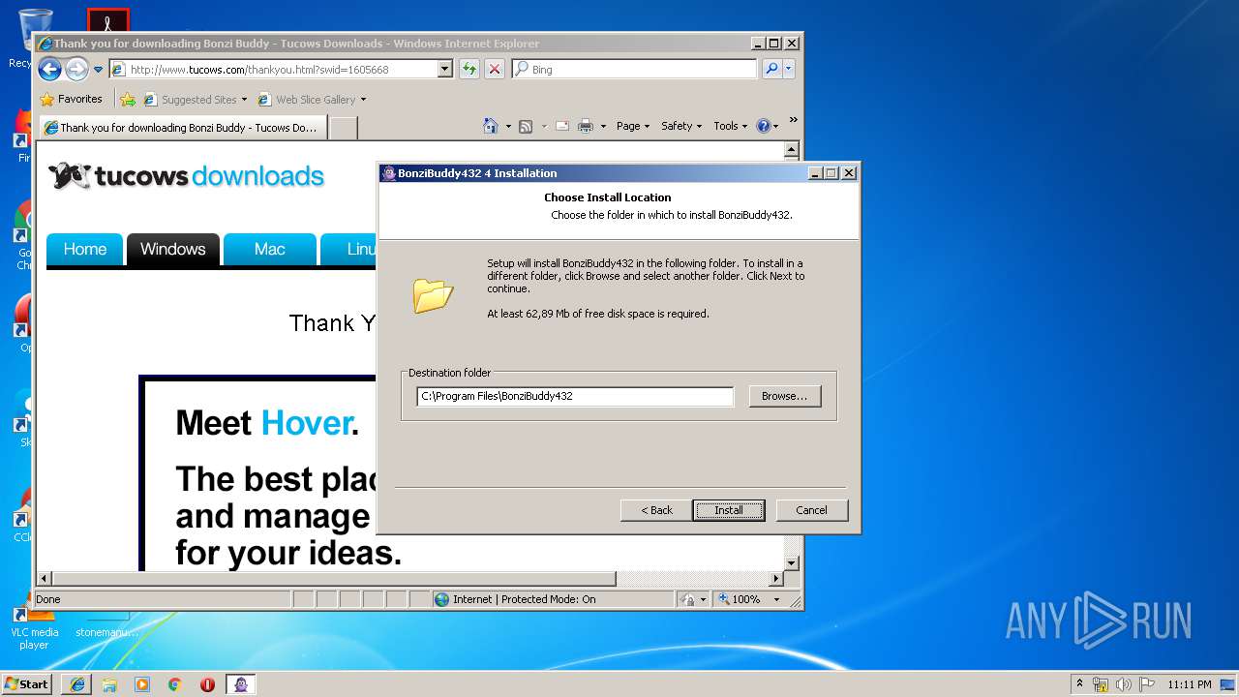The image size is (1239, 697).
Task: Select the Thank you for downloading tab
Action: [x=183, y=128]
